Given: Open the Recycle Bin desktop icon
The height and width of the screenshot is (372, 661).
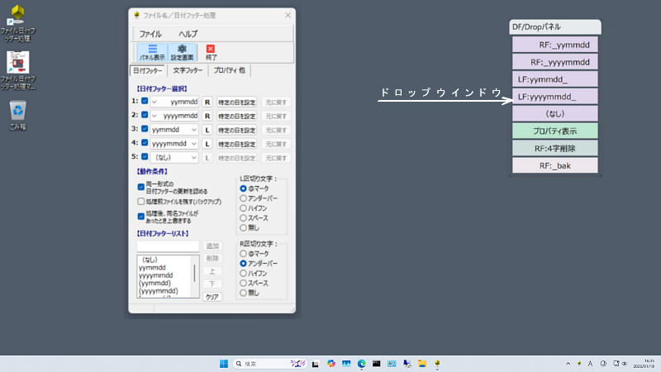Looking at the screenshot, I should tap(18, 112).
